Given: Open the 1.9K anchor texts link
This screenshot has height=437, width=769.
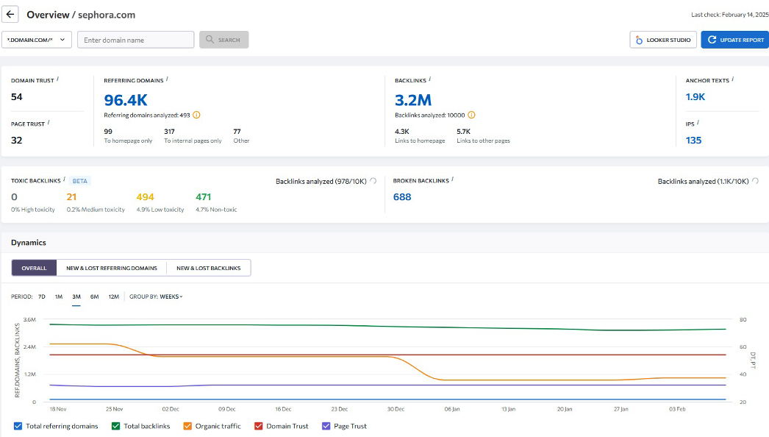Looking at the screenshot, I should (x=695, y=96).
